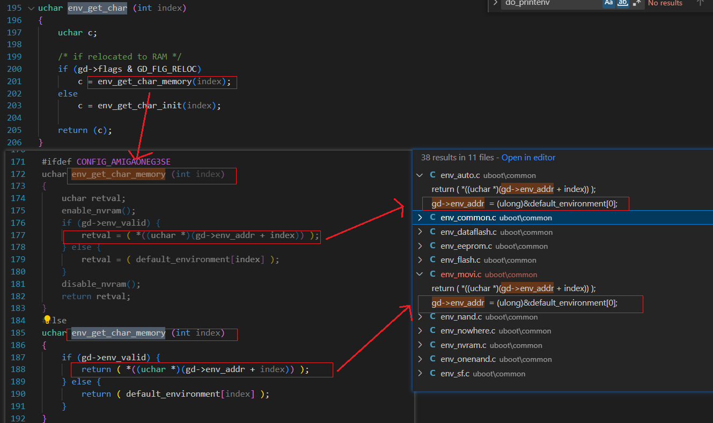Expand the env_common.c results group
The image size is (713, 423).
coord(420,218)
